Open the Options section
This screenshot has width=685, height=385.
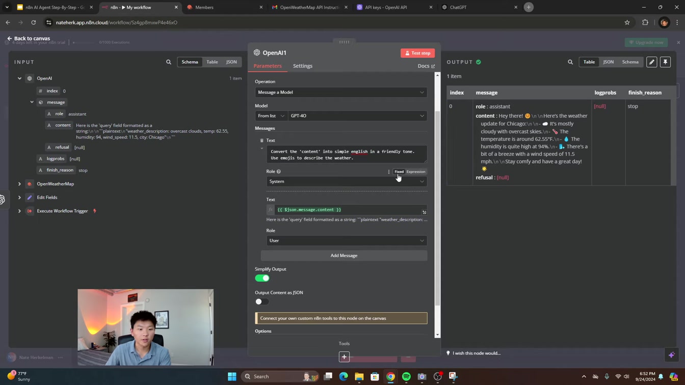click(x=263, y=331)
